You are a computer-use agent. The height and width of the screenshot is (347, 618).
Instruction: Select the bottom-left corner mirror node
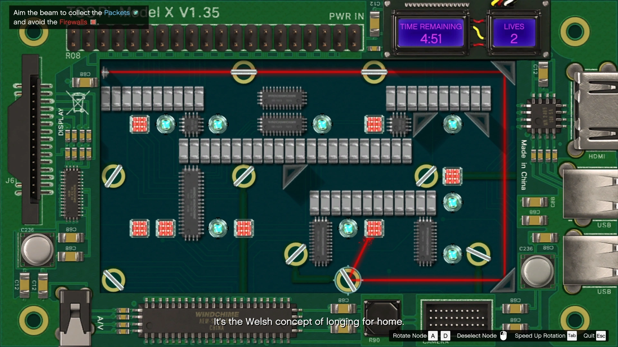(113, 280)
